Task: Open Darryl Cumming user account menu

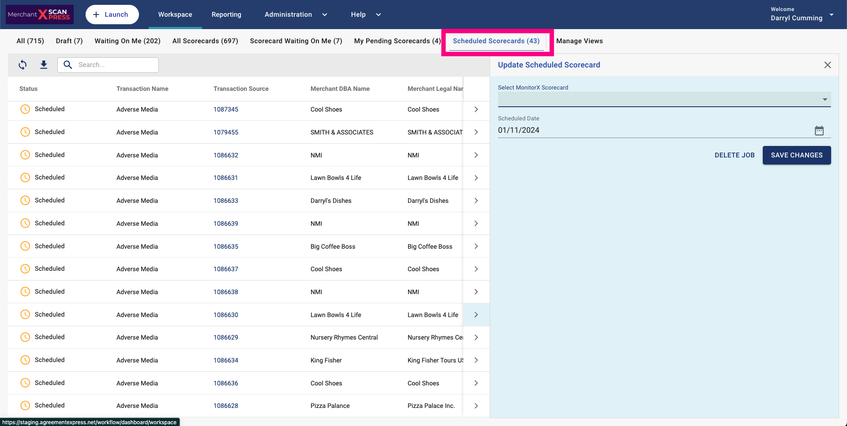Action: [x=802, y=15]
